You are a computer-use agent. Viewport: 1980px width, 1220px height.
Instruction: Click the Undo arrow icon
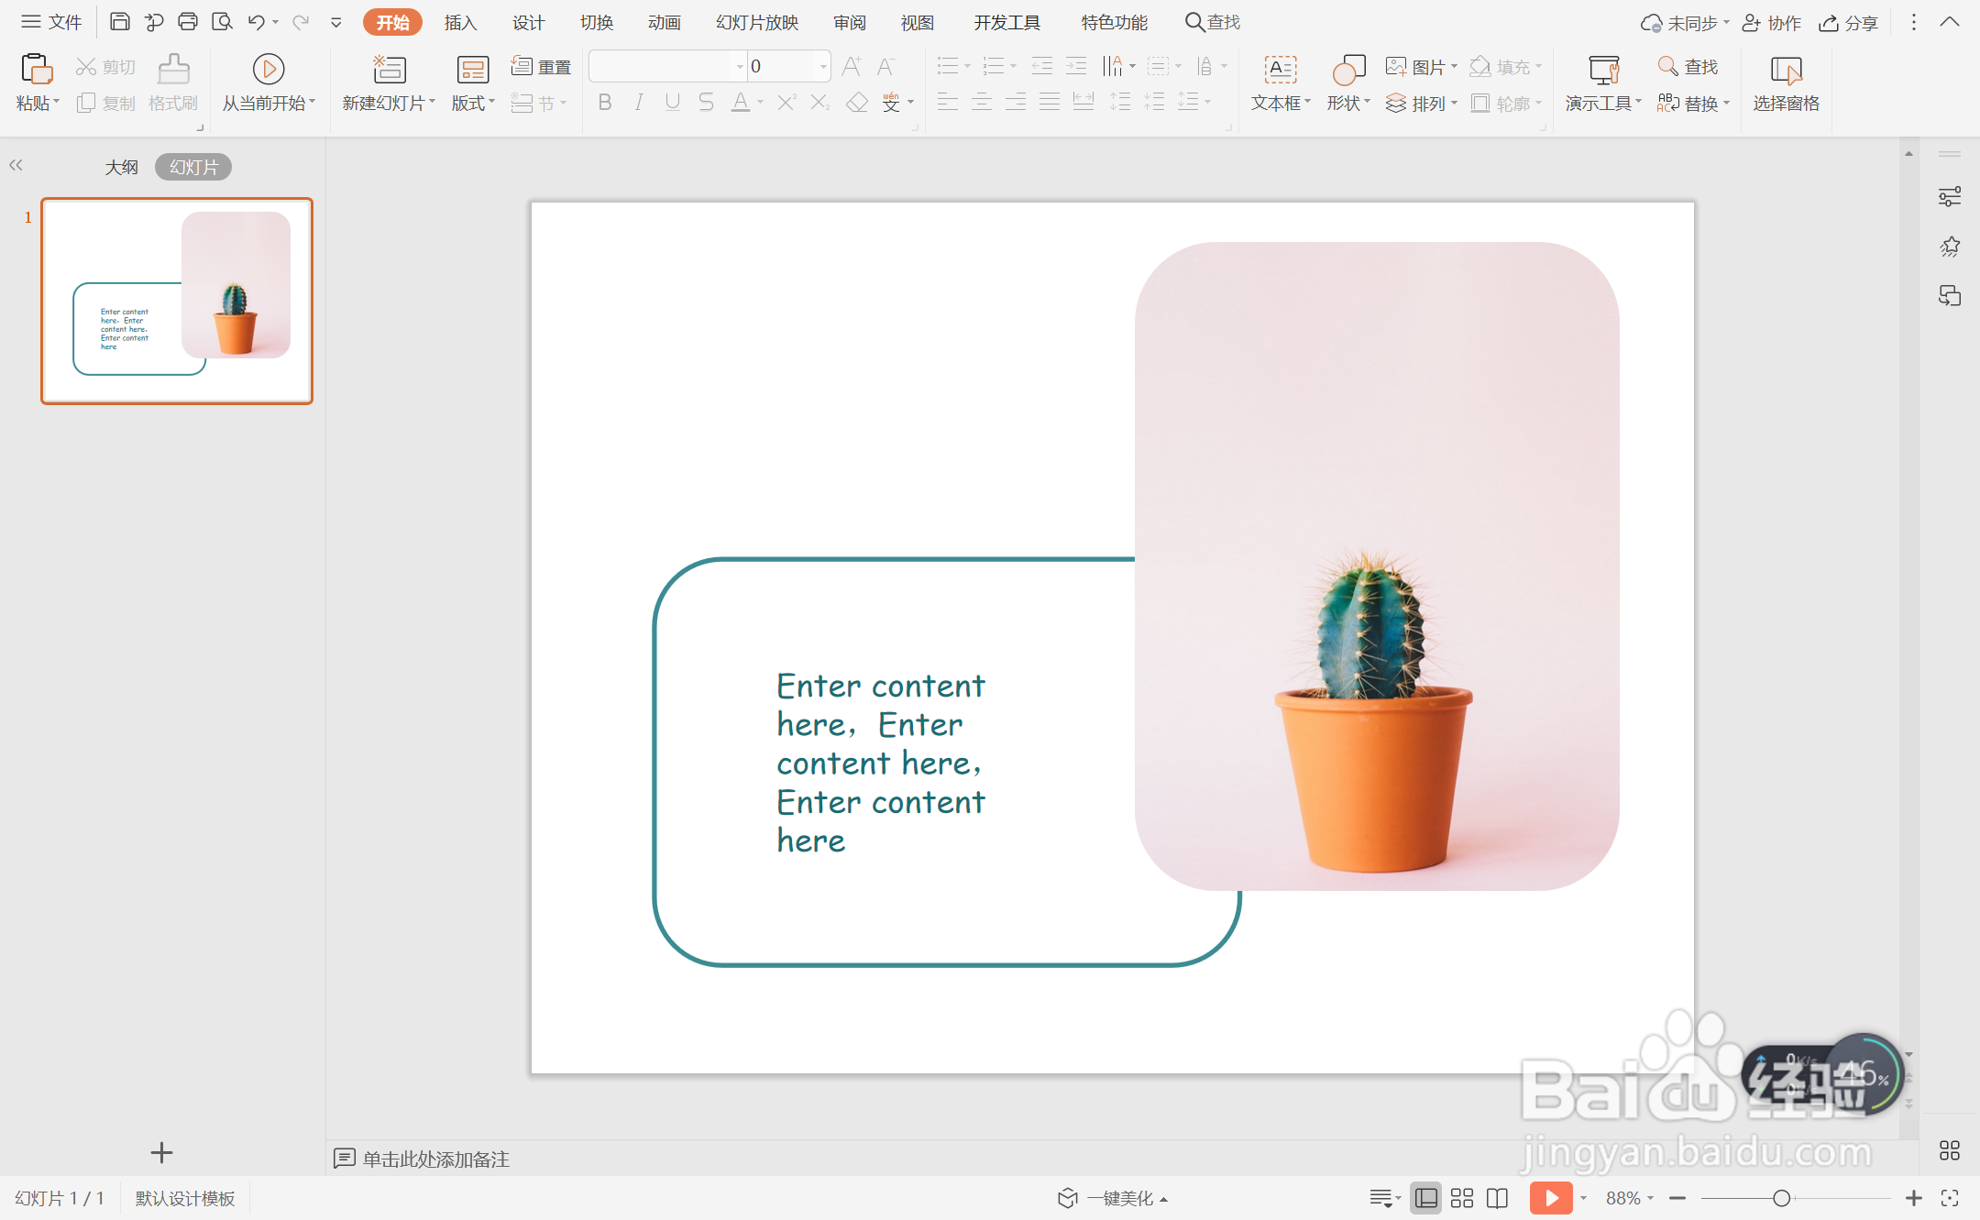256,22
